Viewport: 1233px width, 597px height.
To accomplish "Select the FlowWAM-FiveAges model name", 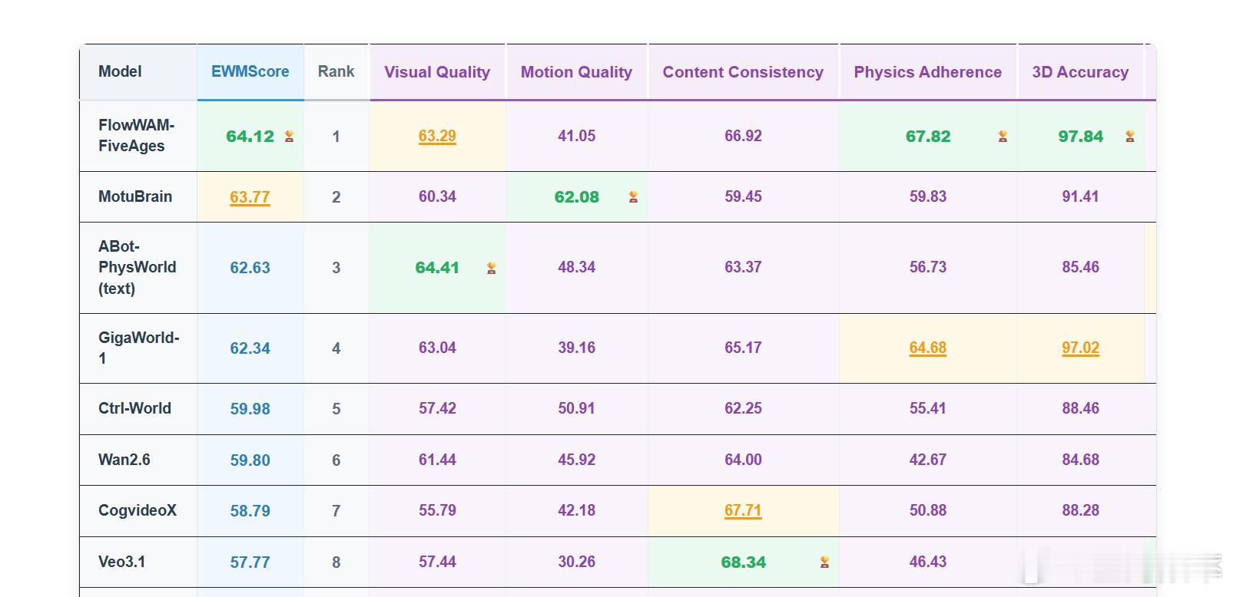I will [x=136, y=136].
